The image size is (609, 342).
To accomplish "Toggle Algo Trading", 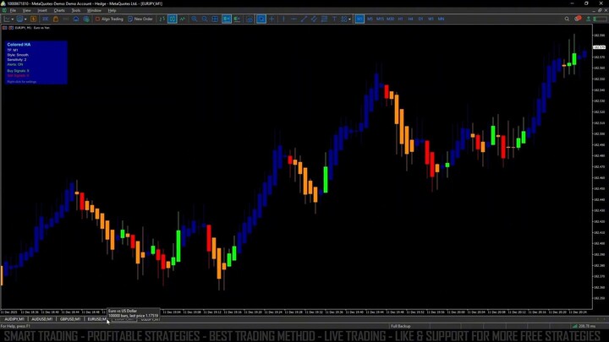I will coord(109,19).
